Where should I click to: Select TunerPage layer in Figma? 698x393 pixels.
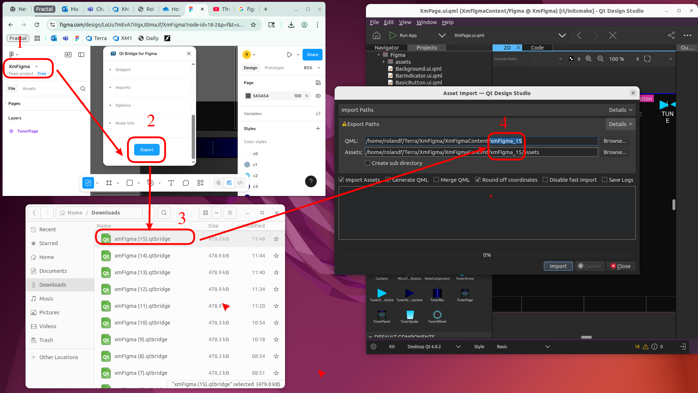point(27,131)
